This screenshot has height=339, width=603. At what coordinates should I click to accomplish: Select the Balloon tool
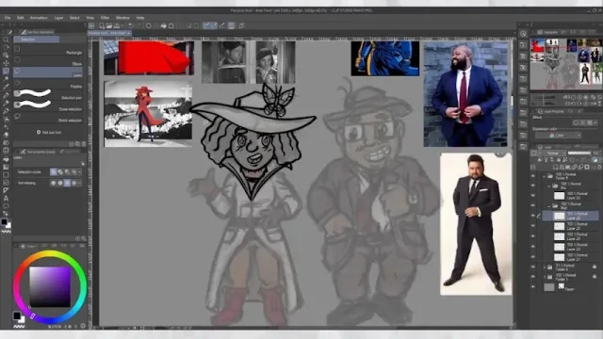(6, 206)
